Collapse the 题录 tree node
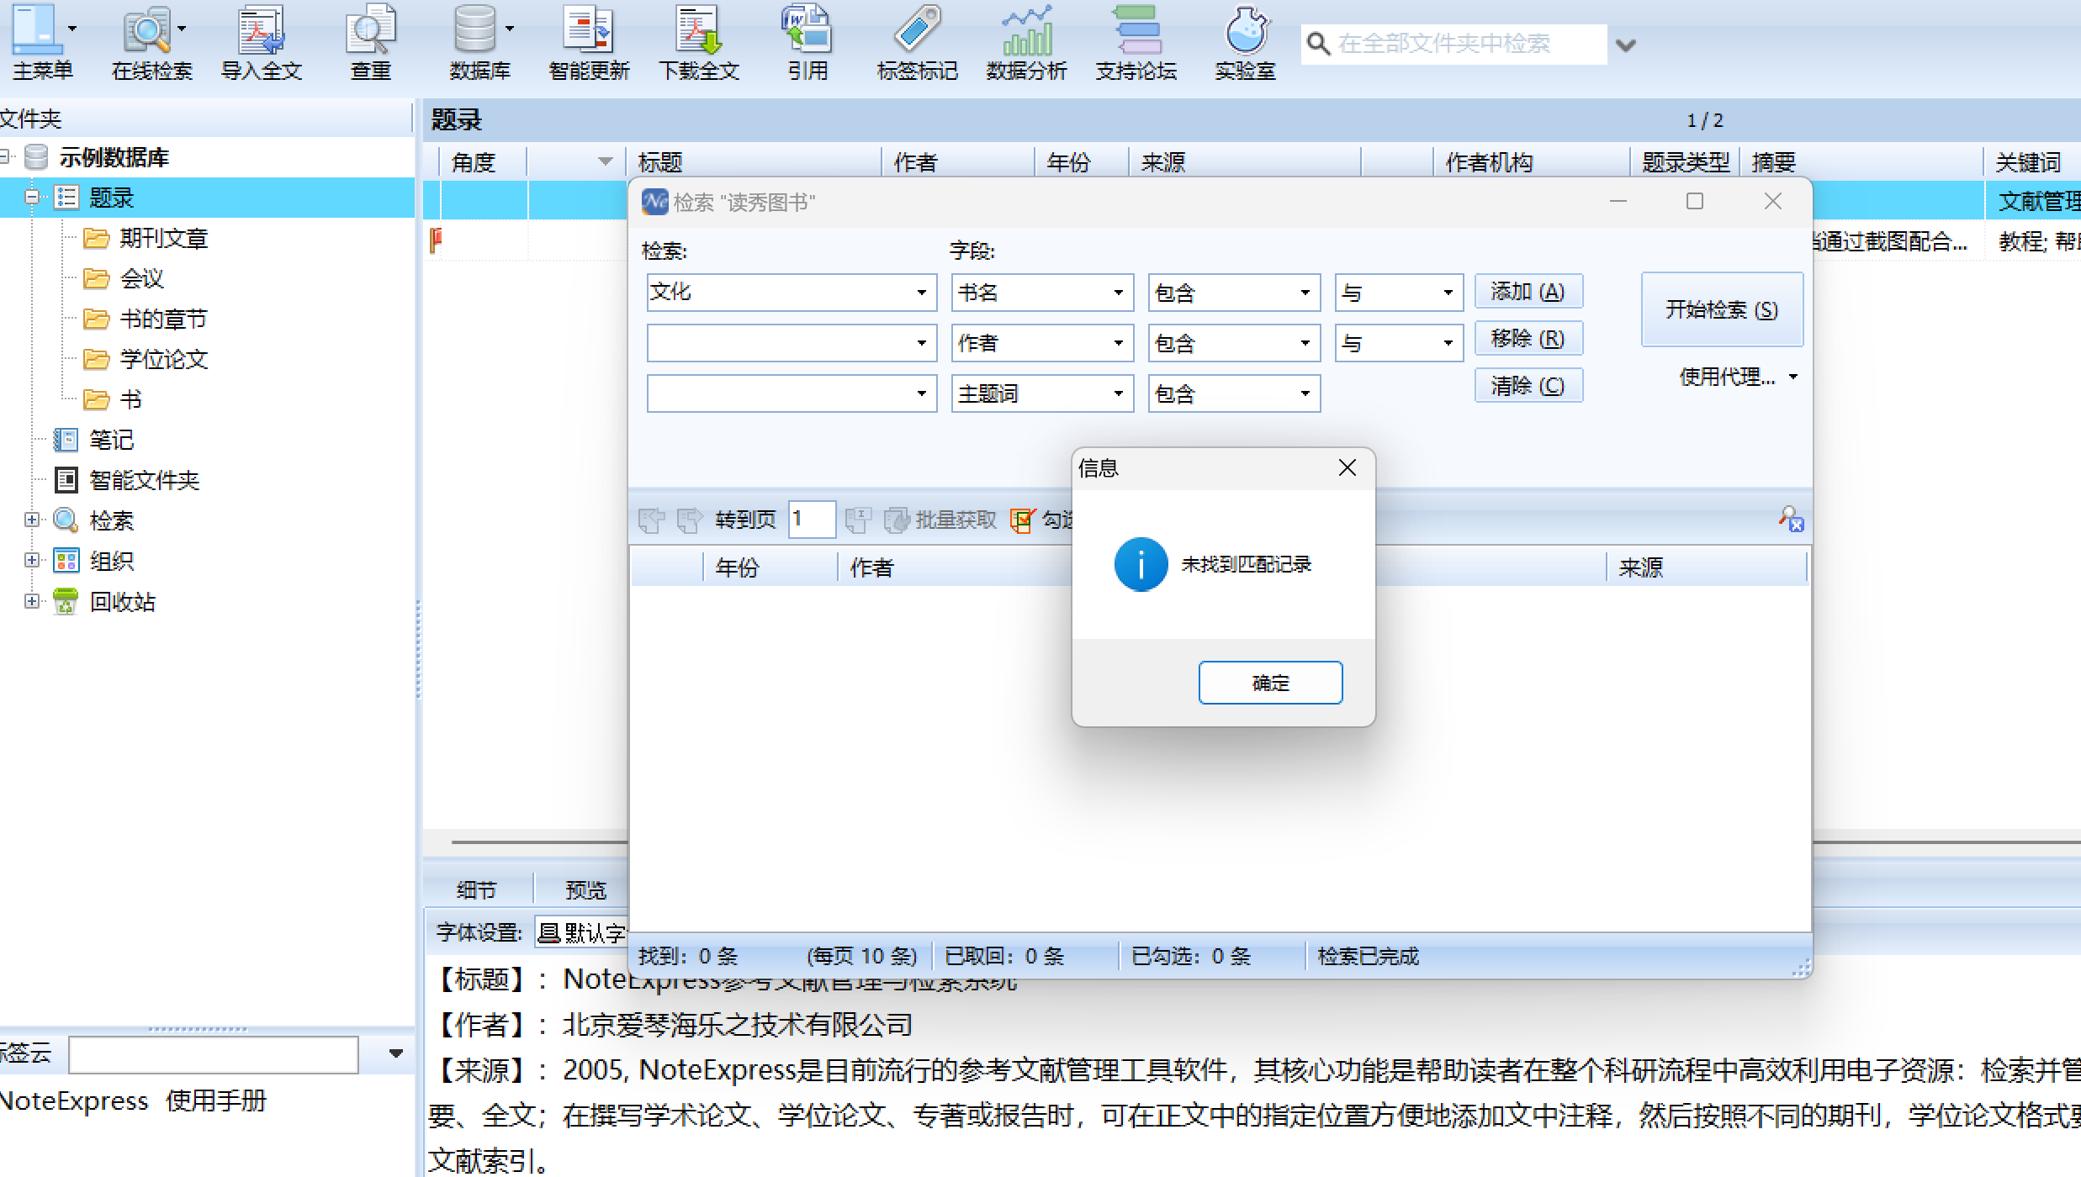 [x=31, y=197]
